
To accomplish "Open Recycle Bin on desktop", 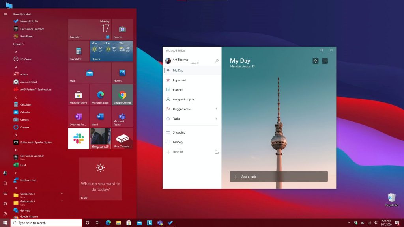I will coord(392,200).
